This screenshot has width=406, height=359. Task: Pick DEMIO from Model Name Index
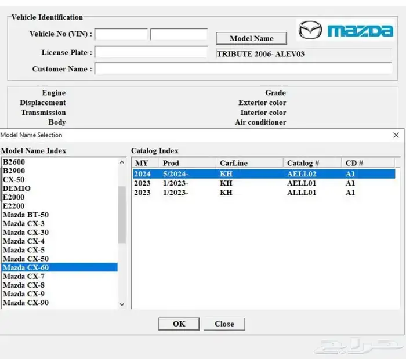[17, 188]
